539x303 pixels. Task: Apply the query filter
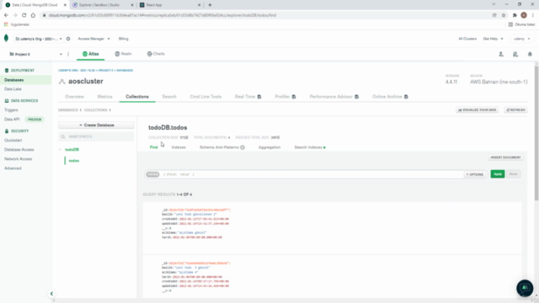coord(498,174)
